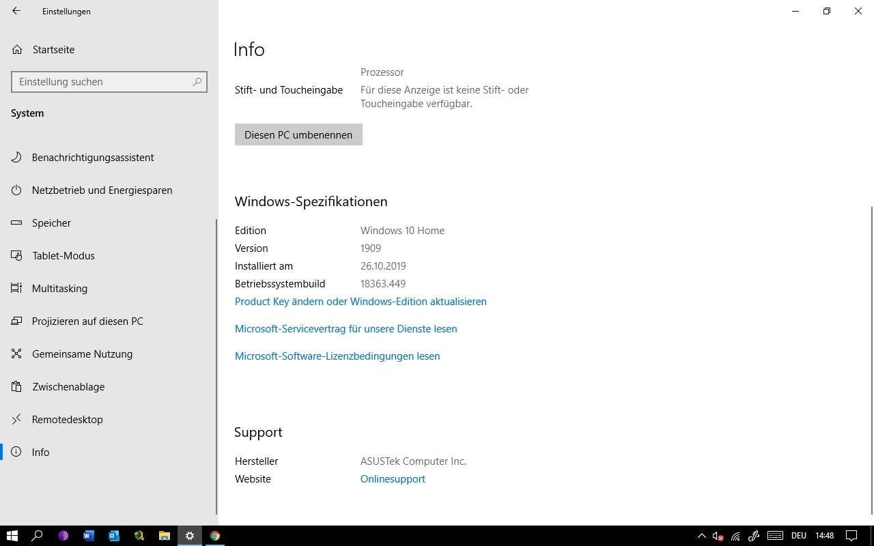
Task: Open Tablet-Modus settings
Action: (x=109, y=256)
